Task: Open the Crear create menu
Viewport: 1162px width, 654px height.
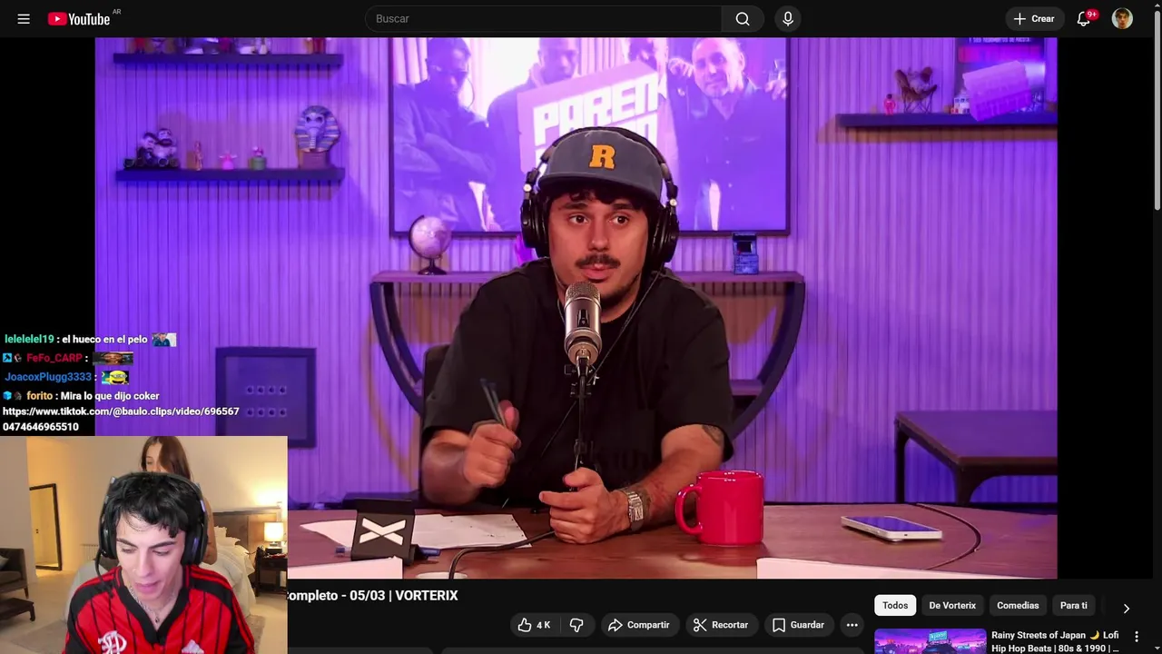Action: [1034, 18]
